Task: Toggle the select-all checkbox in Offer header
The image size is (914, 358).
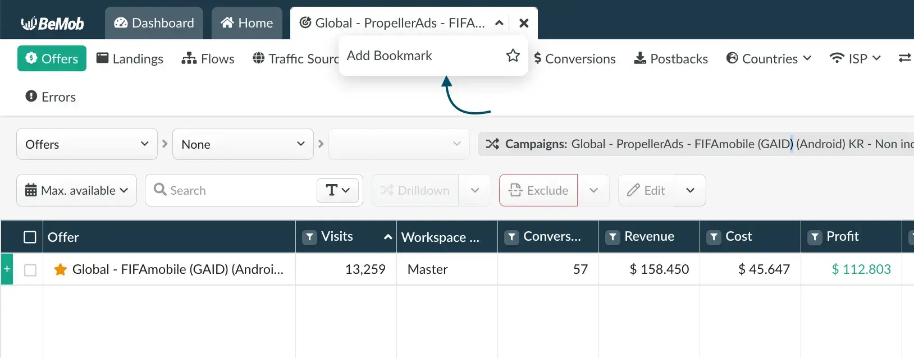Action: click(30, 237)
